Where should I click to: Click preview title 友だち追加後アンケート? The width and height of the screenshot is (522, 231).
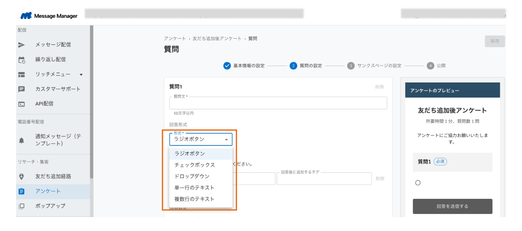coord(452,110)
